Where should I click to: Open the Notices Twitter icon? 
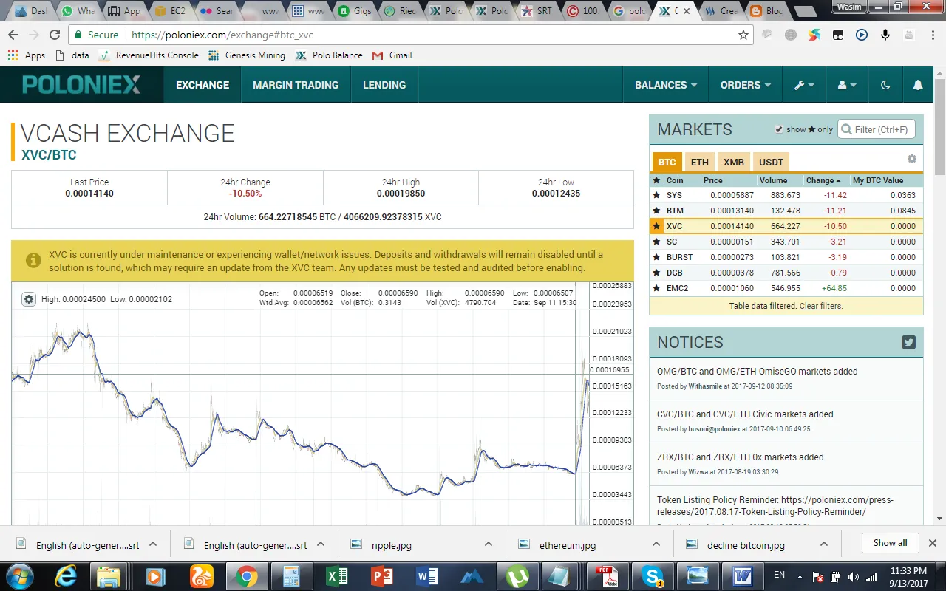909,342
